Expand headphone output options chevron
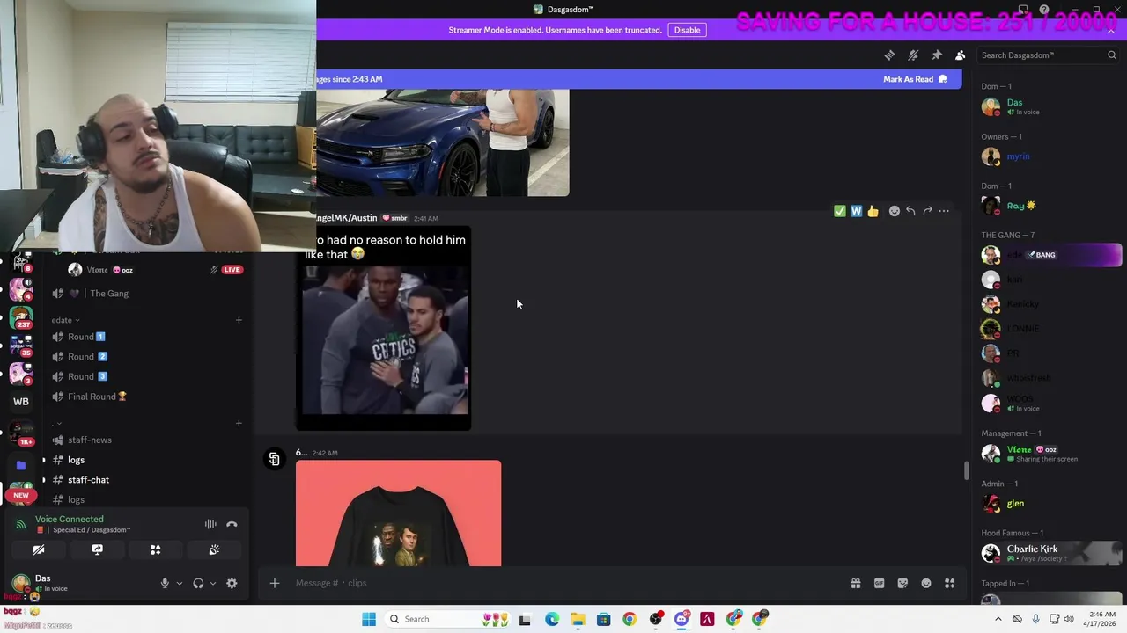Screen dimensions: 1127x633 tap(212, 583)
